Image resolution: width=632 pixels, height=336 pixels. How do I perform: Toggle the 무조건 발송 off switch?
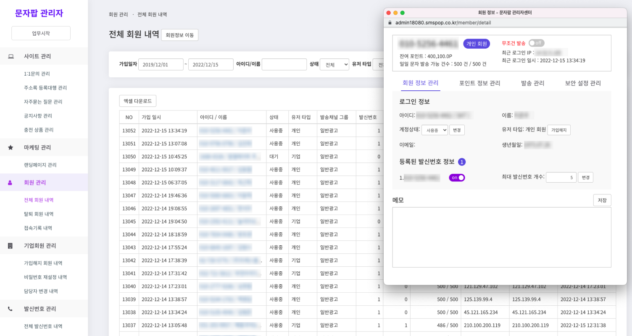537,43
